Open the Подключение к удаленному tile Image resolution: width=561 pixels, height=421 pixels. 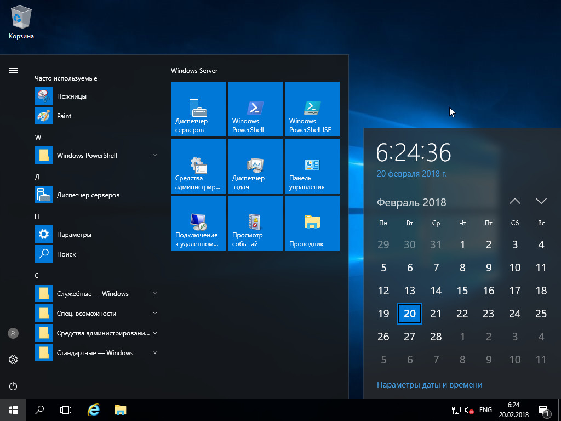point(198,223)
